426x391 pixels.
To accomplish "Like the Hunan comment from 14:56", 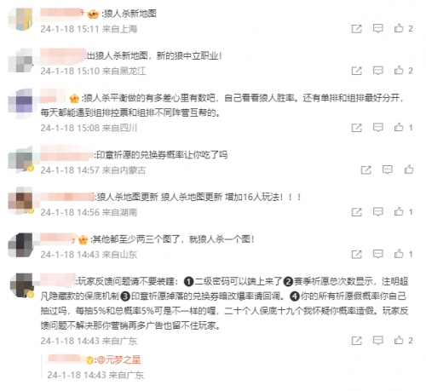I will click(399, 211).
